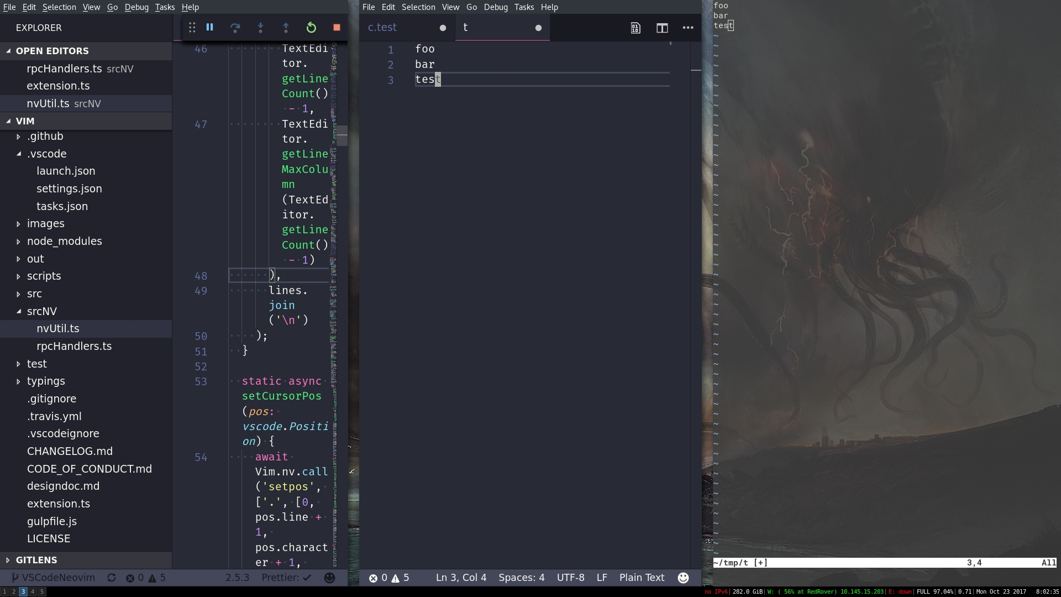
Task: Open the Debug menu in left window
Action: (x=136, y=7)
